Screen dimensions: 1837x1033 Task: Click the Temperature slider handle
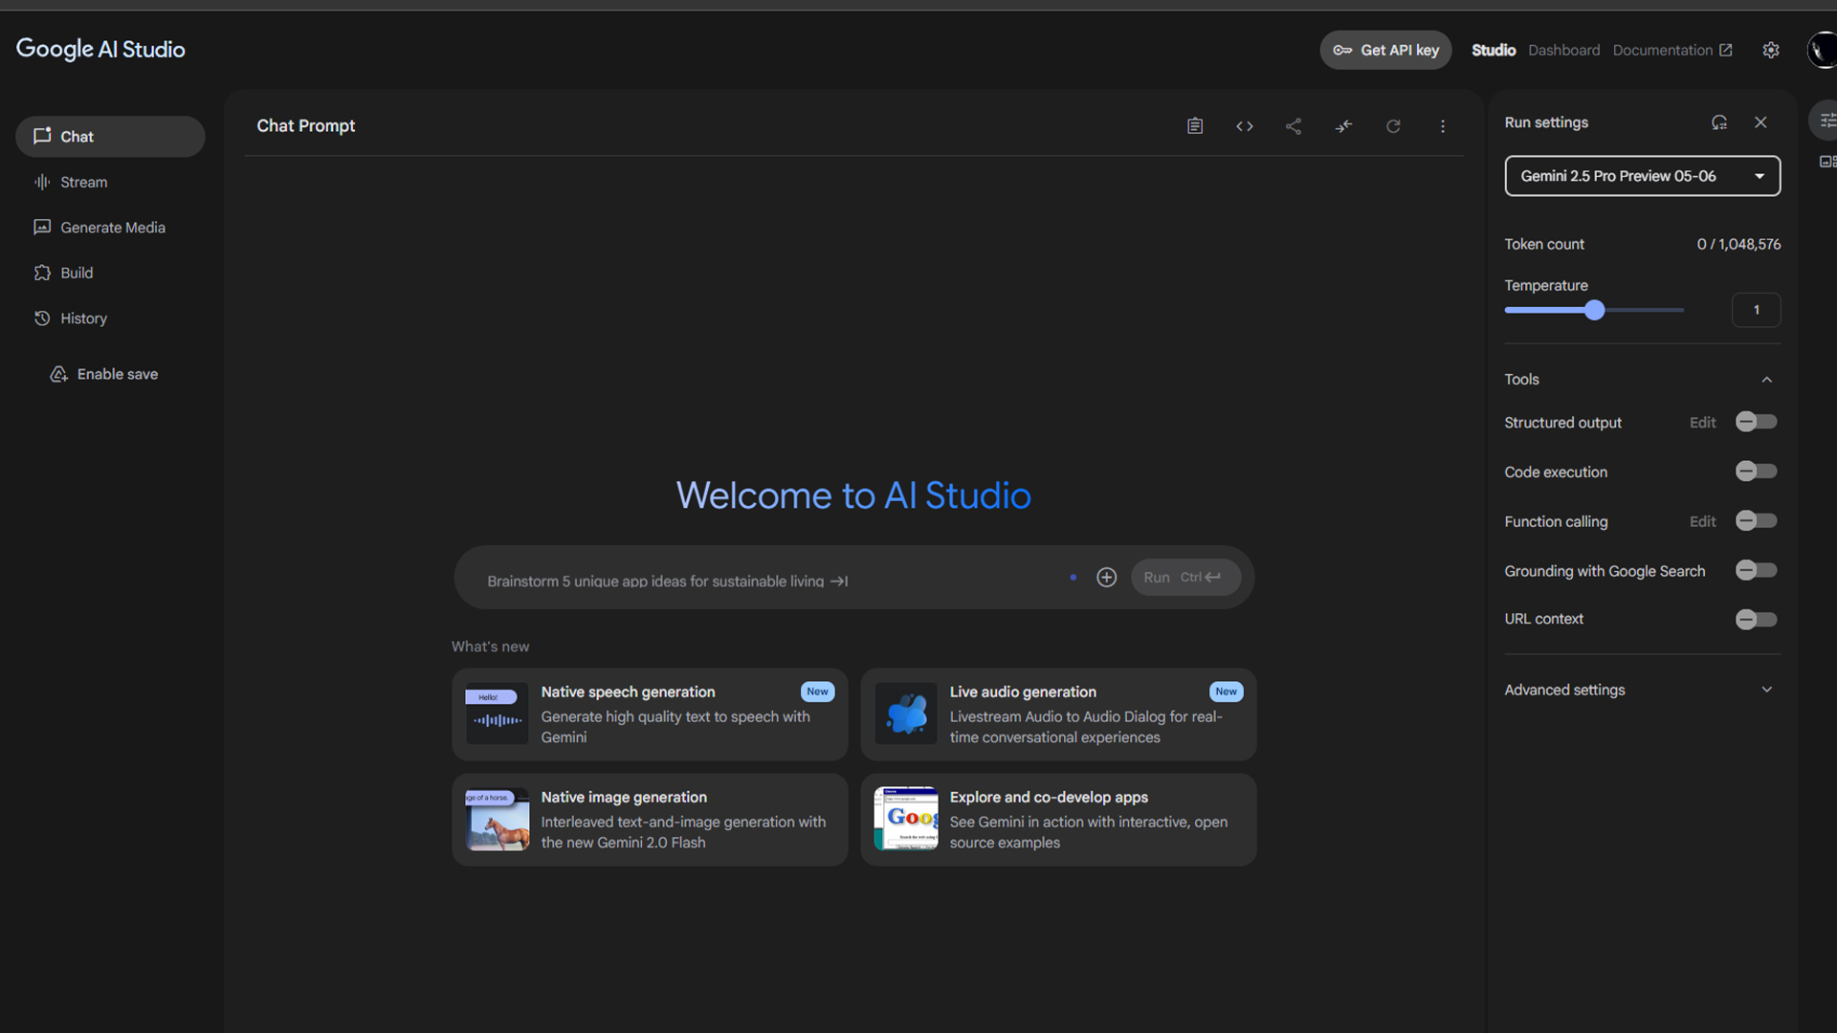(x=1594, y=310)
